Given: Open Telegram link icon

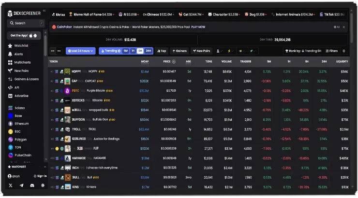Looking at the screenshot, I should [21, 185].
